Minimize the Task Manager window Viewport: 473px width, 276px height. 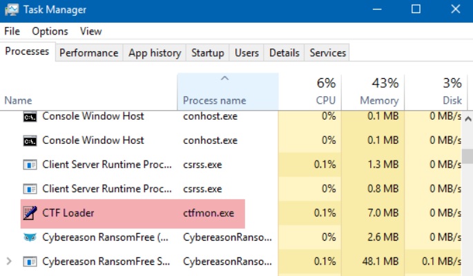pyautogui.click(x=377, y=10)
